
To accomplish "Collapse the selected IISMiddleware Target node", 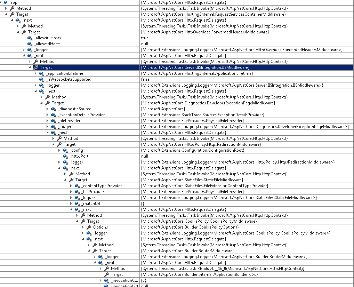I will point(30,67).
